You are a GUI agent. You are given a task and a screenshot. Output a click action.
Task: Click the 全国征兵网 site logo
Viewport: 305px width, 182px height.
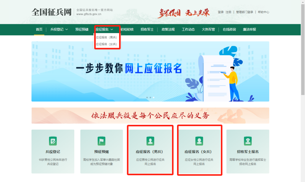coord(51,11)
